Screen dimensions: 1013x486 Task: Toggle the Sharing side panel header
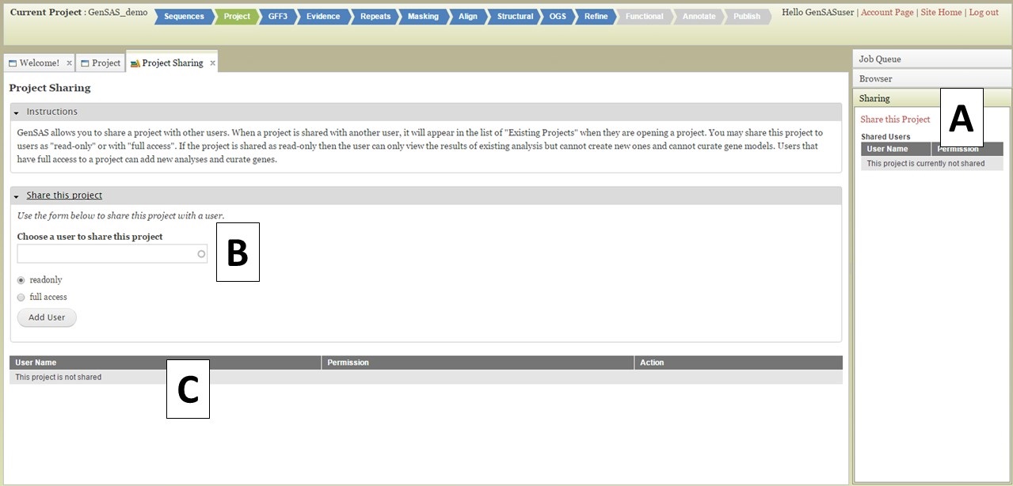[932, 98]
